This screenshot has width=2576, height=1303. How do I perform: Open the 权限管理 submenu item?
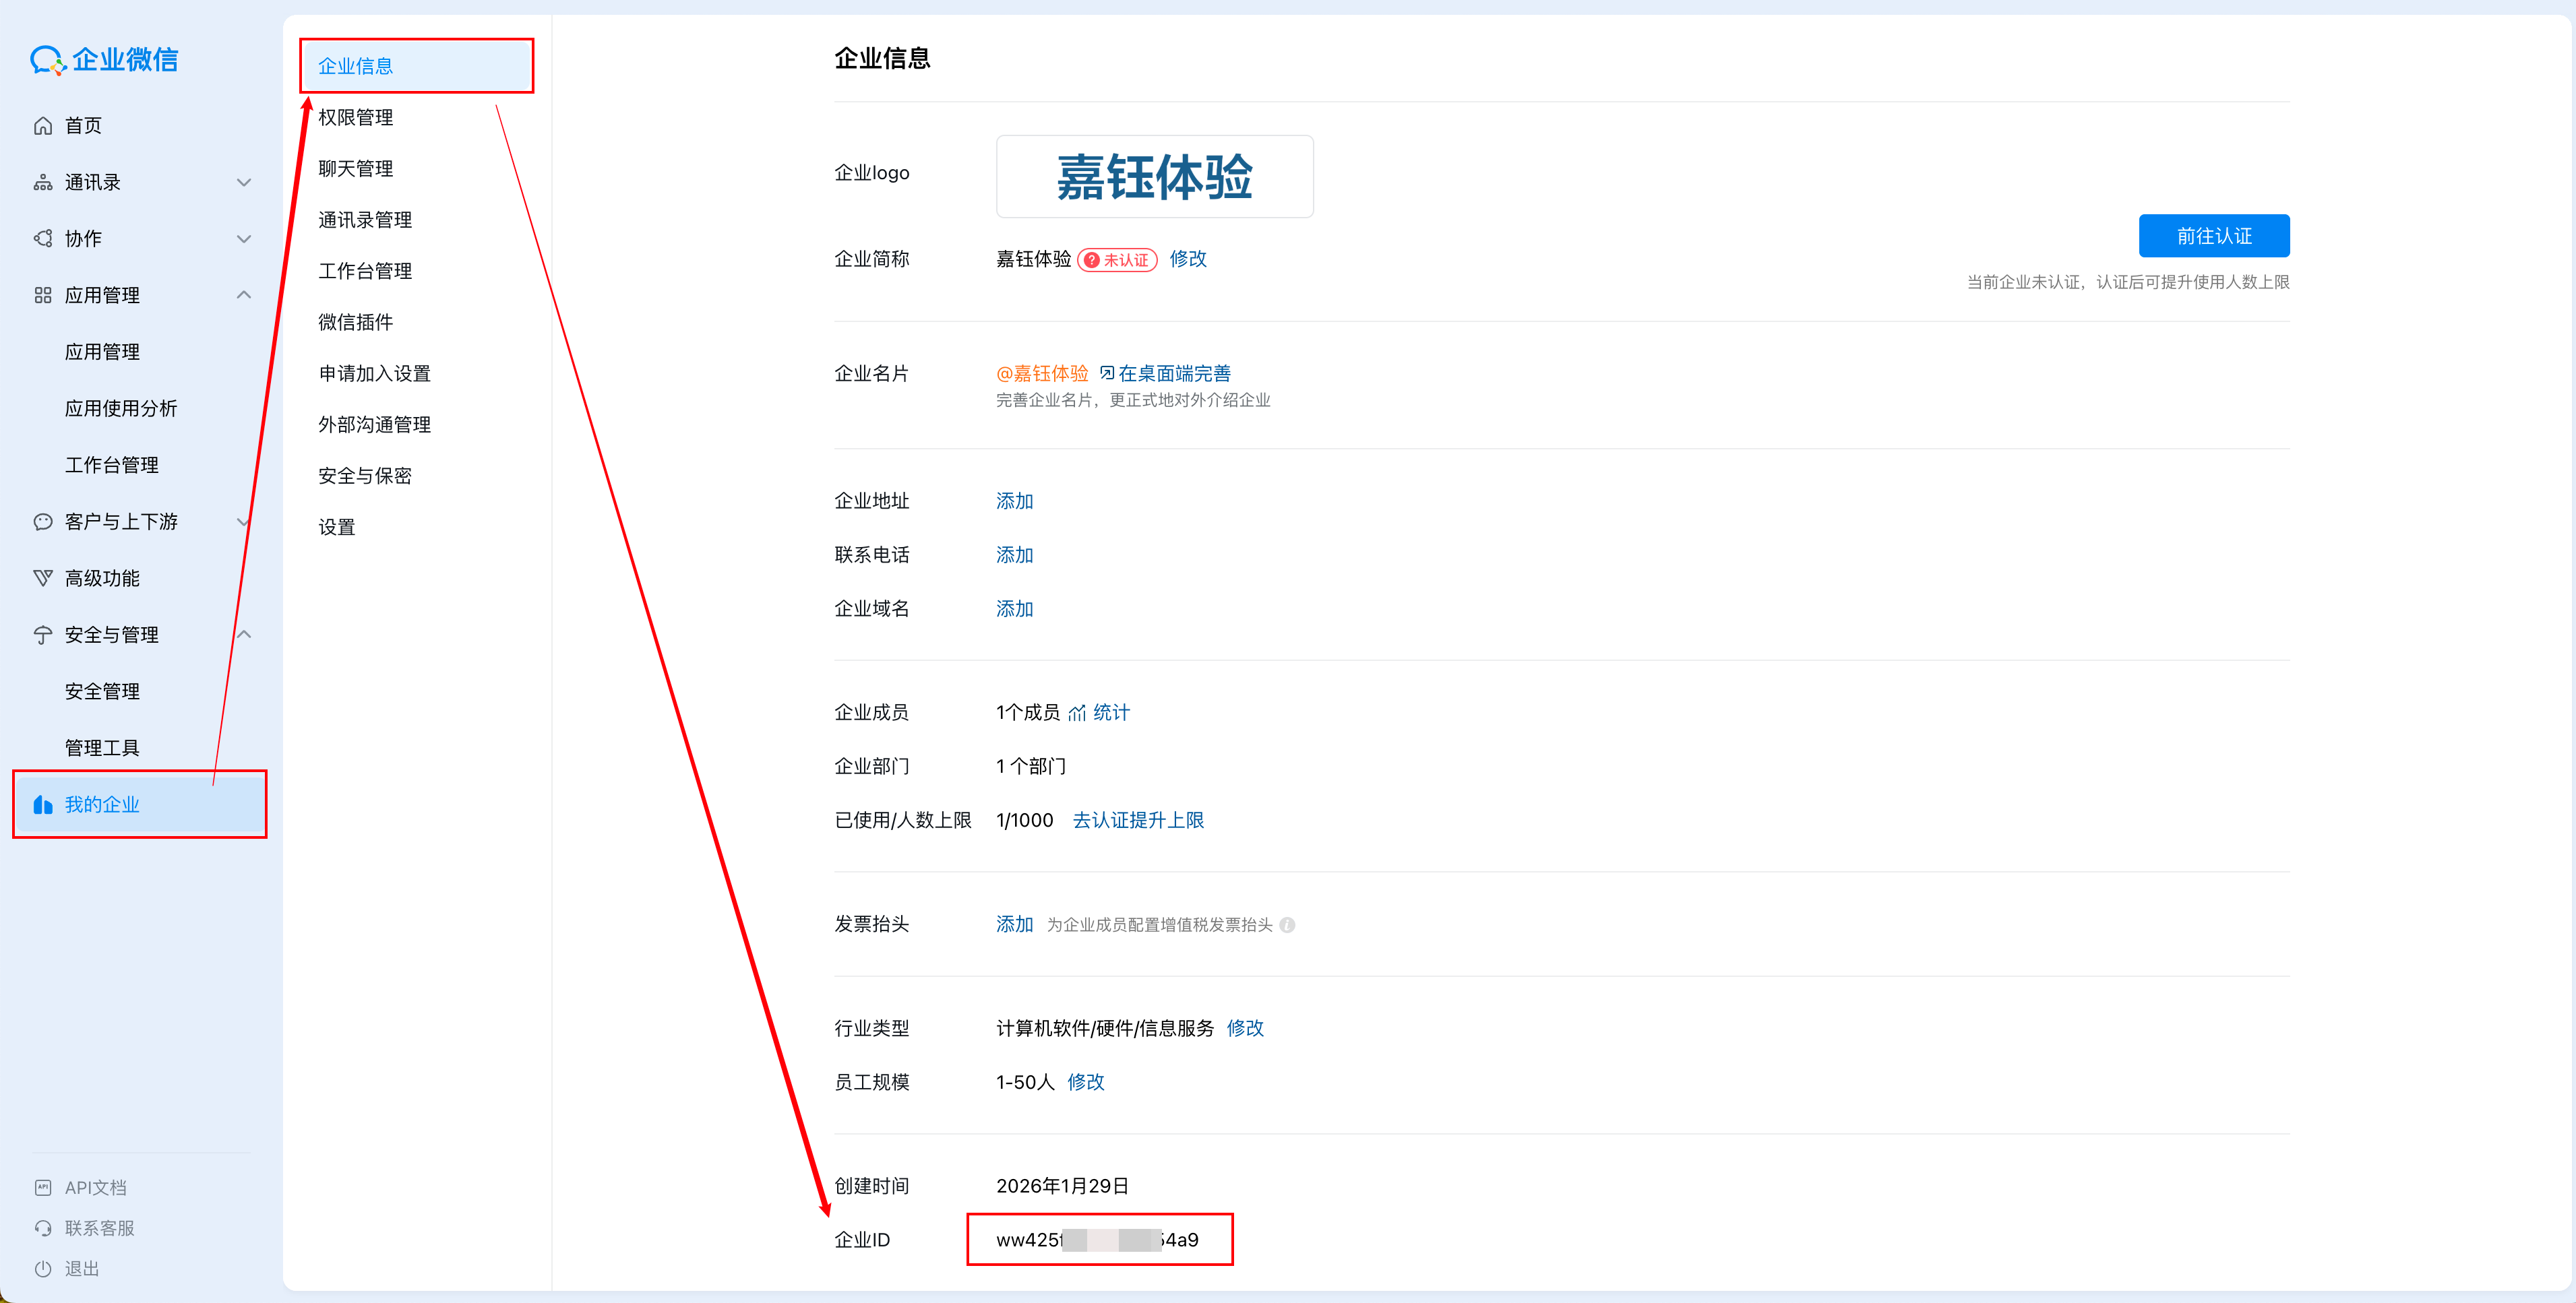356,118
